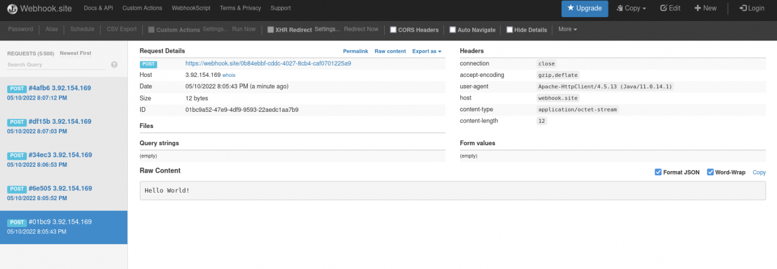This screenshot has width=777, height=269.
Task: Expand the More dropdown in toolbar
Action: [x=567, y=29]
